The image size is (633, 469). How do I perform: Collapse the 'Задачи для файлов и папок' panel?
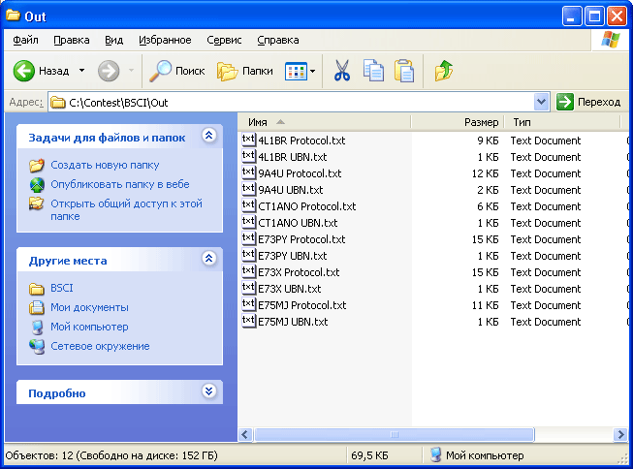point(208,137)
